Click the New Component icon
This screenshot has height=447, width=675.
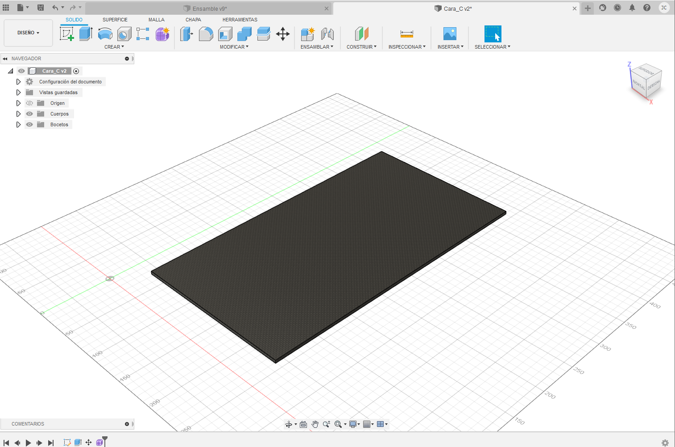tap(307, 34)
